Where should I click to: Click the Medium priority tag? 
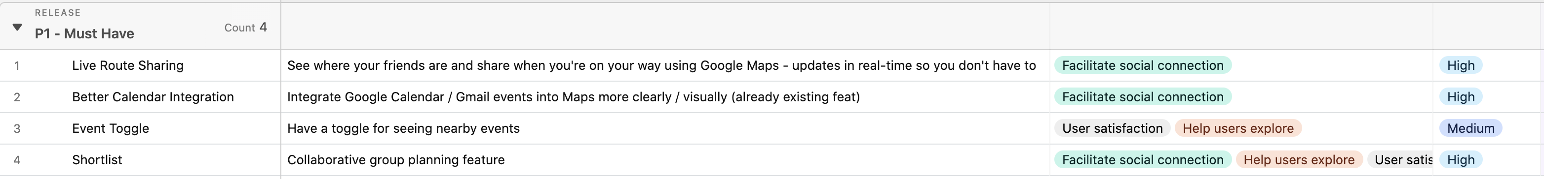click(x=1470, y=128)
